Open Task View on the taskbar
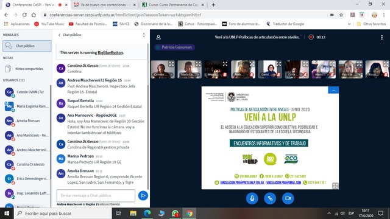 [119, 214]
